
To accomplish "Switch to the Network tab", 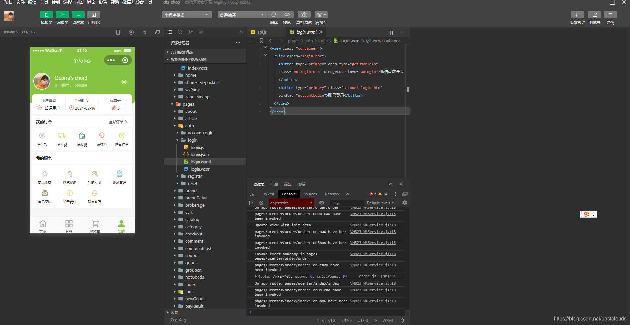I will pyautogui.click(x=332, y=194).
